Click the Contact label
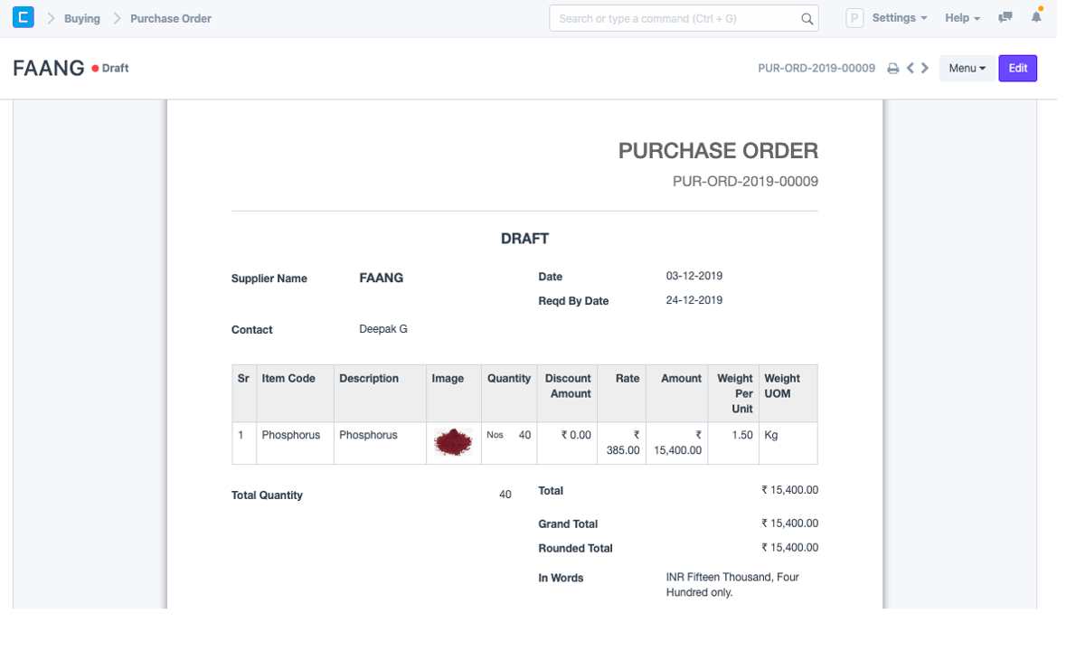Viewport: 1076px width, 651px height. pos(252,330)
